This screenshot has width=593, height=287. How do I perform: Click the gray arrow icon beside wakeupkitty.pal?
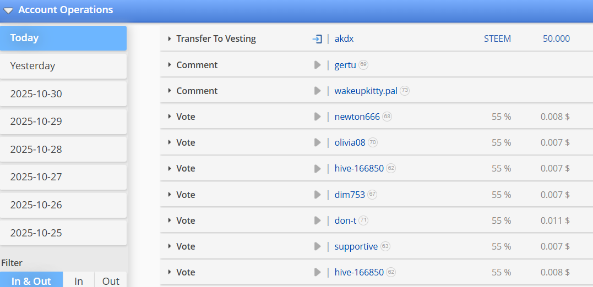(x=317, y=91)
